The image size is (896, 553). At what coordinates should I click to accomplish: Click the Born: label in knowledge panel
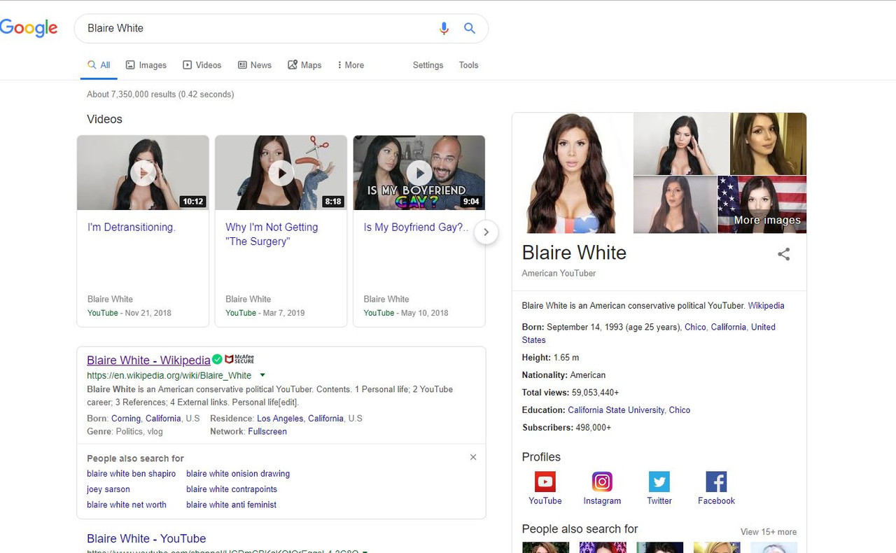[x=533, y=327]
